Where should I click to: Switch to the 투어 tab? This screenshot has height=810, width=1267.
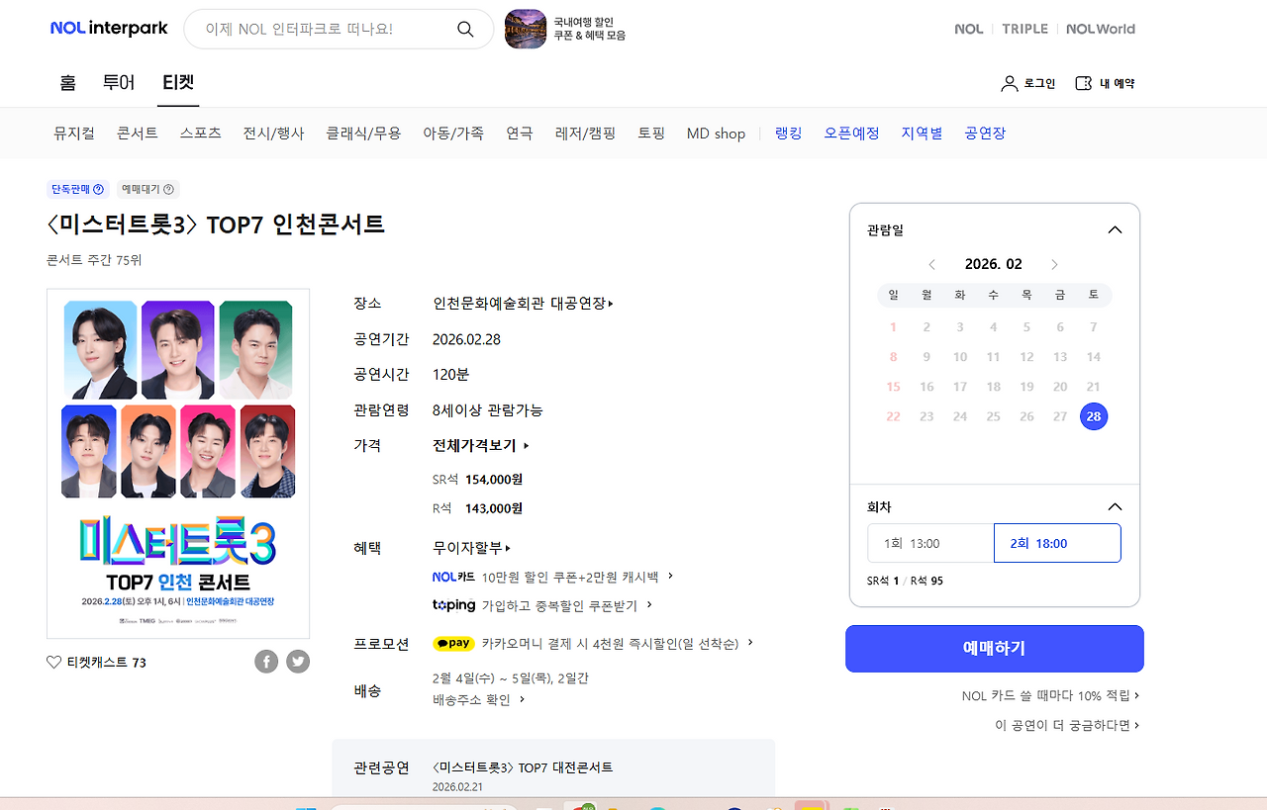[119, 83]
